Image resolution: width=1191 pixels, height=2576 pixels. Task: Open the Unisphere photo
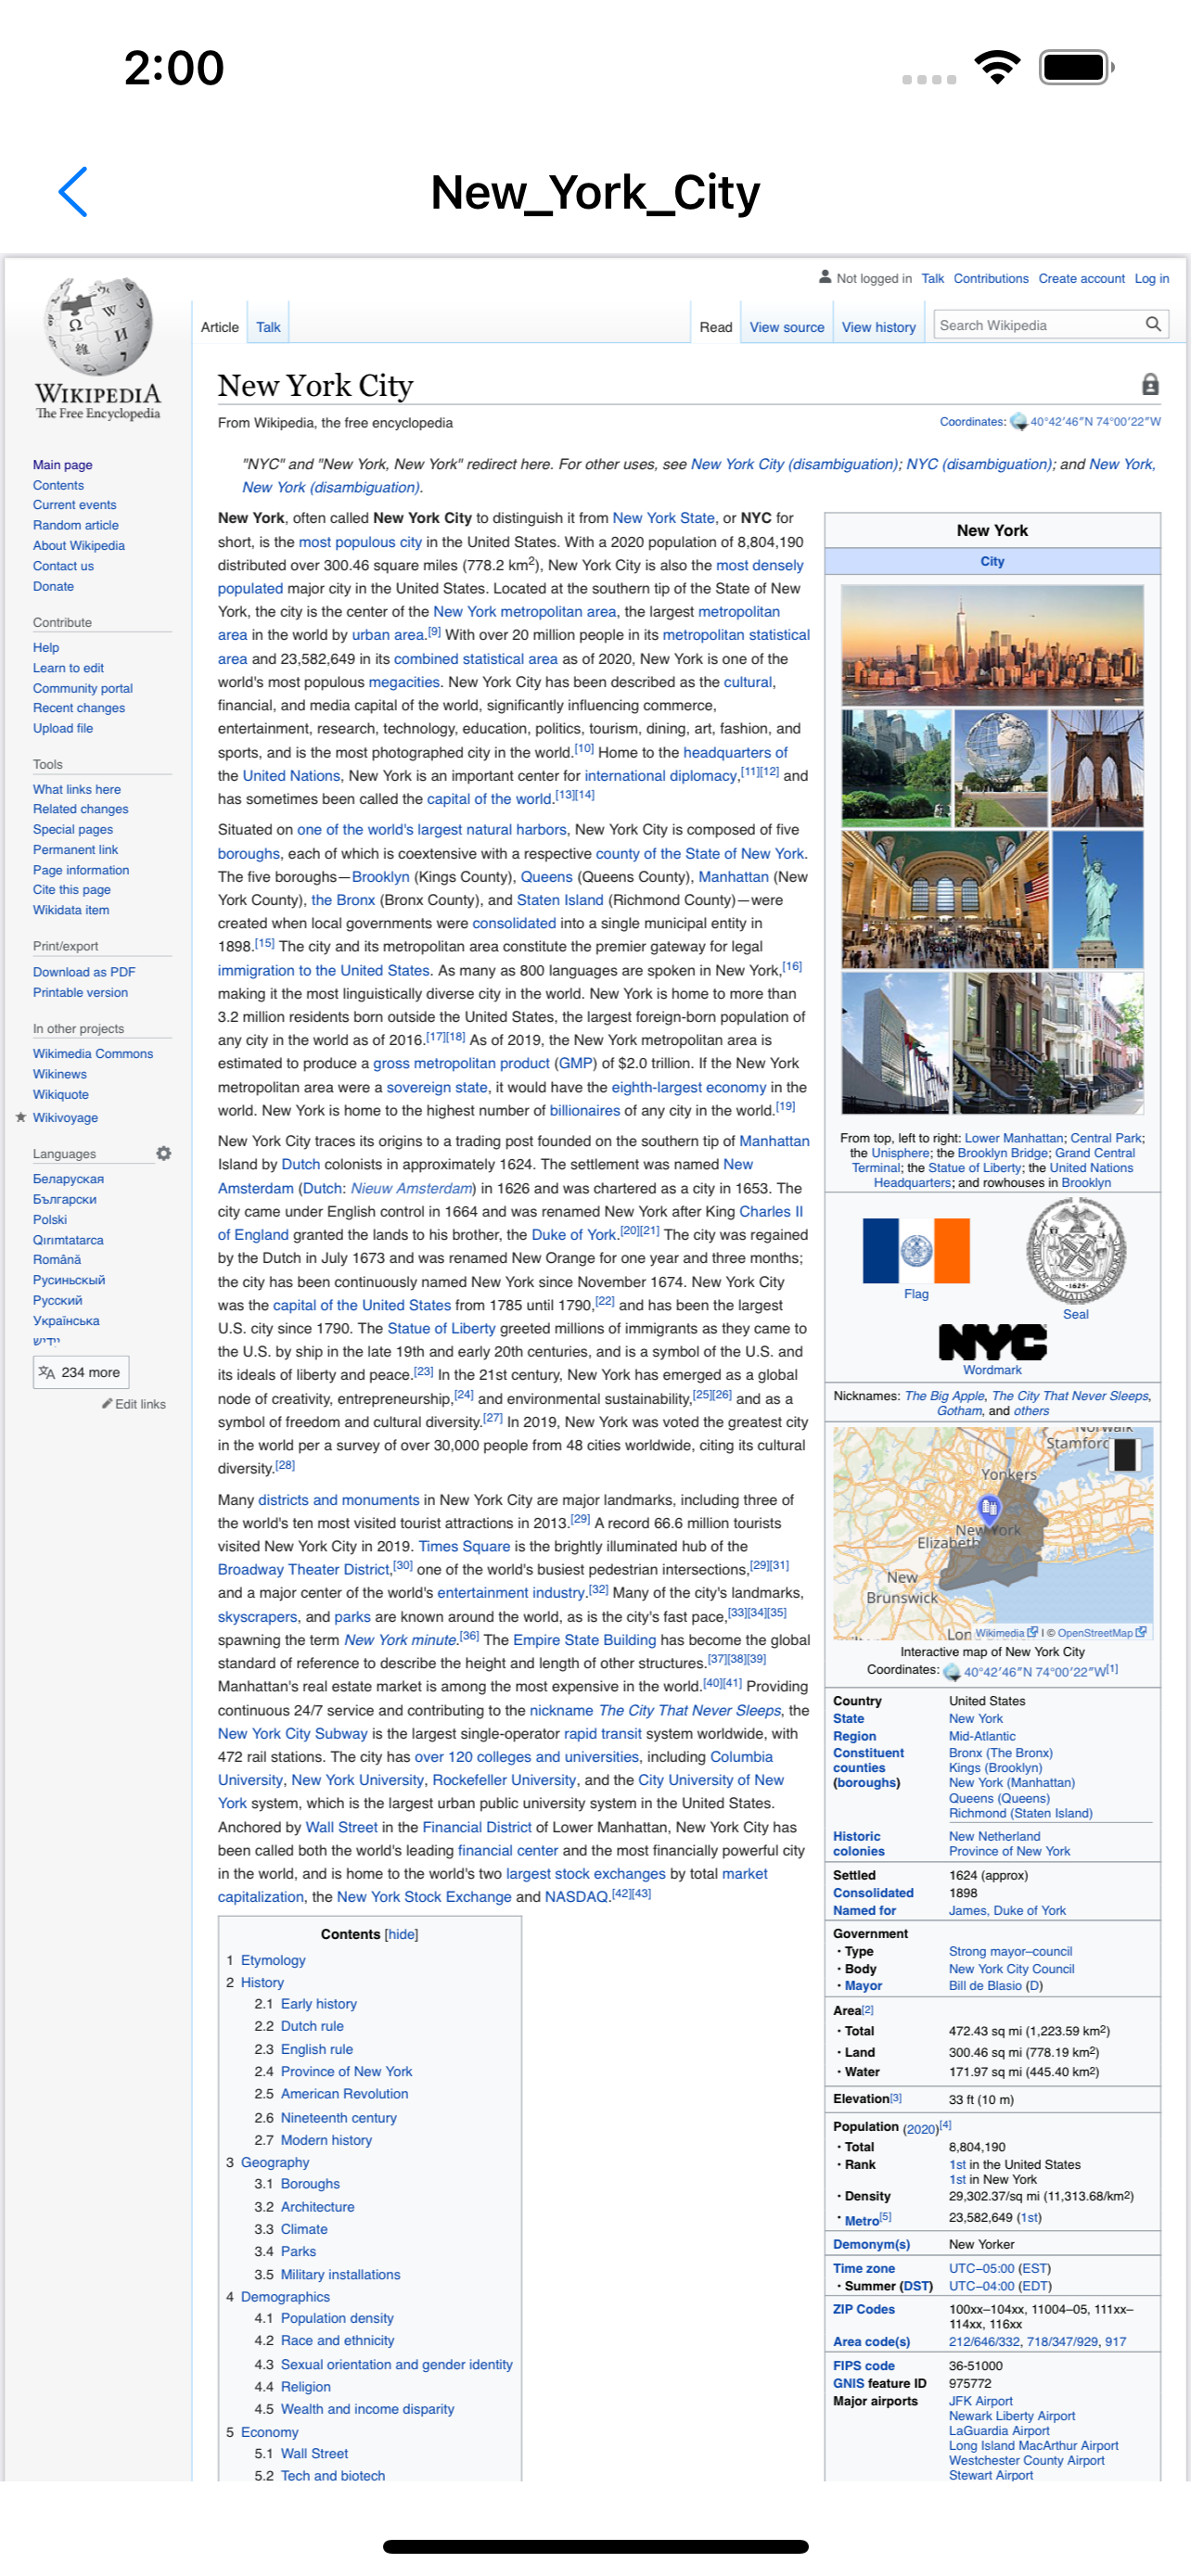pos(1000,767)
